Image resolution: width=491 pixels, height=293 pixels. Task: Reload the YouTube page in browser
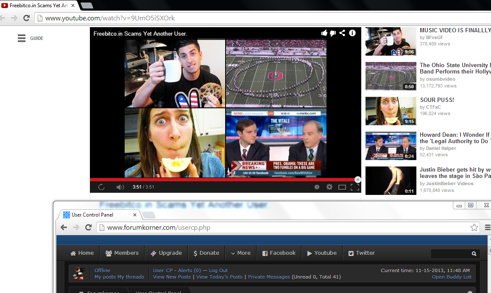(x=27, y=18)
